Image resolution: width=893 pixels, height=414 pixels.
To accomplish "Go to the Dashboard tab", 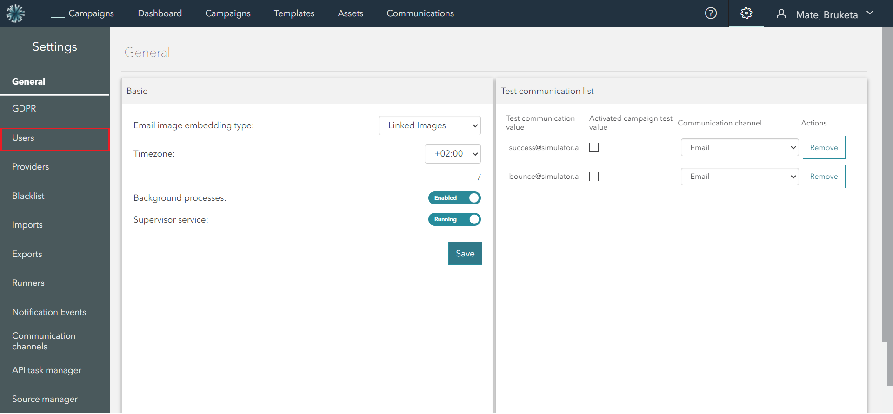I will [160, 13].
